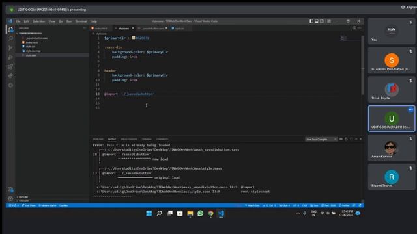The image size is (417, 234).
Task: Open the Run menu
Action: pos(69,21)
